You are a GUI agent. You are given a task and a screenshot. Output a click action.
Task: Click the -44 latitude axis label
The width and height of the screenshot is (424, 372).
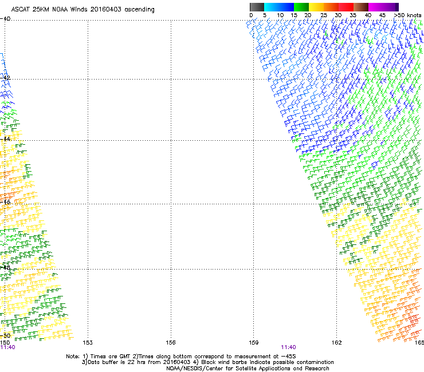coord(5,139)
